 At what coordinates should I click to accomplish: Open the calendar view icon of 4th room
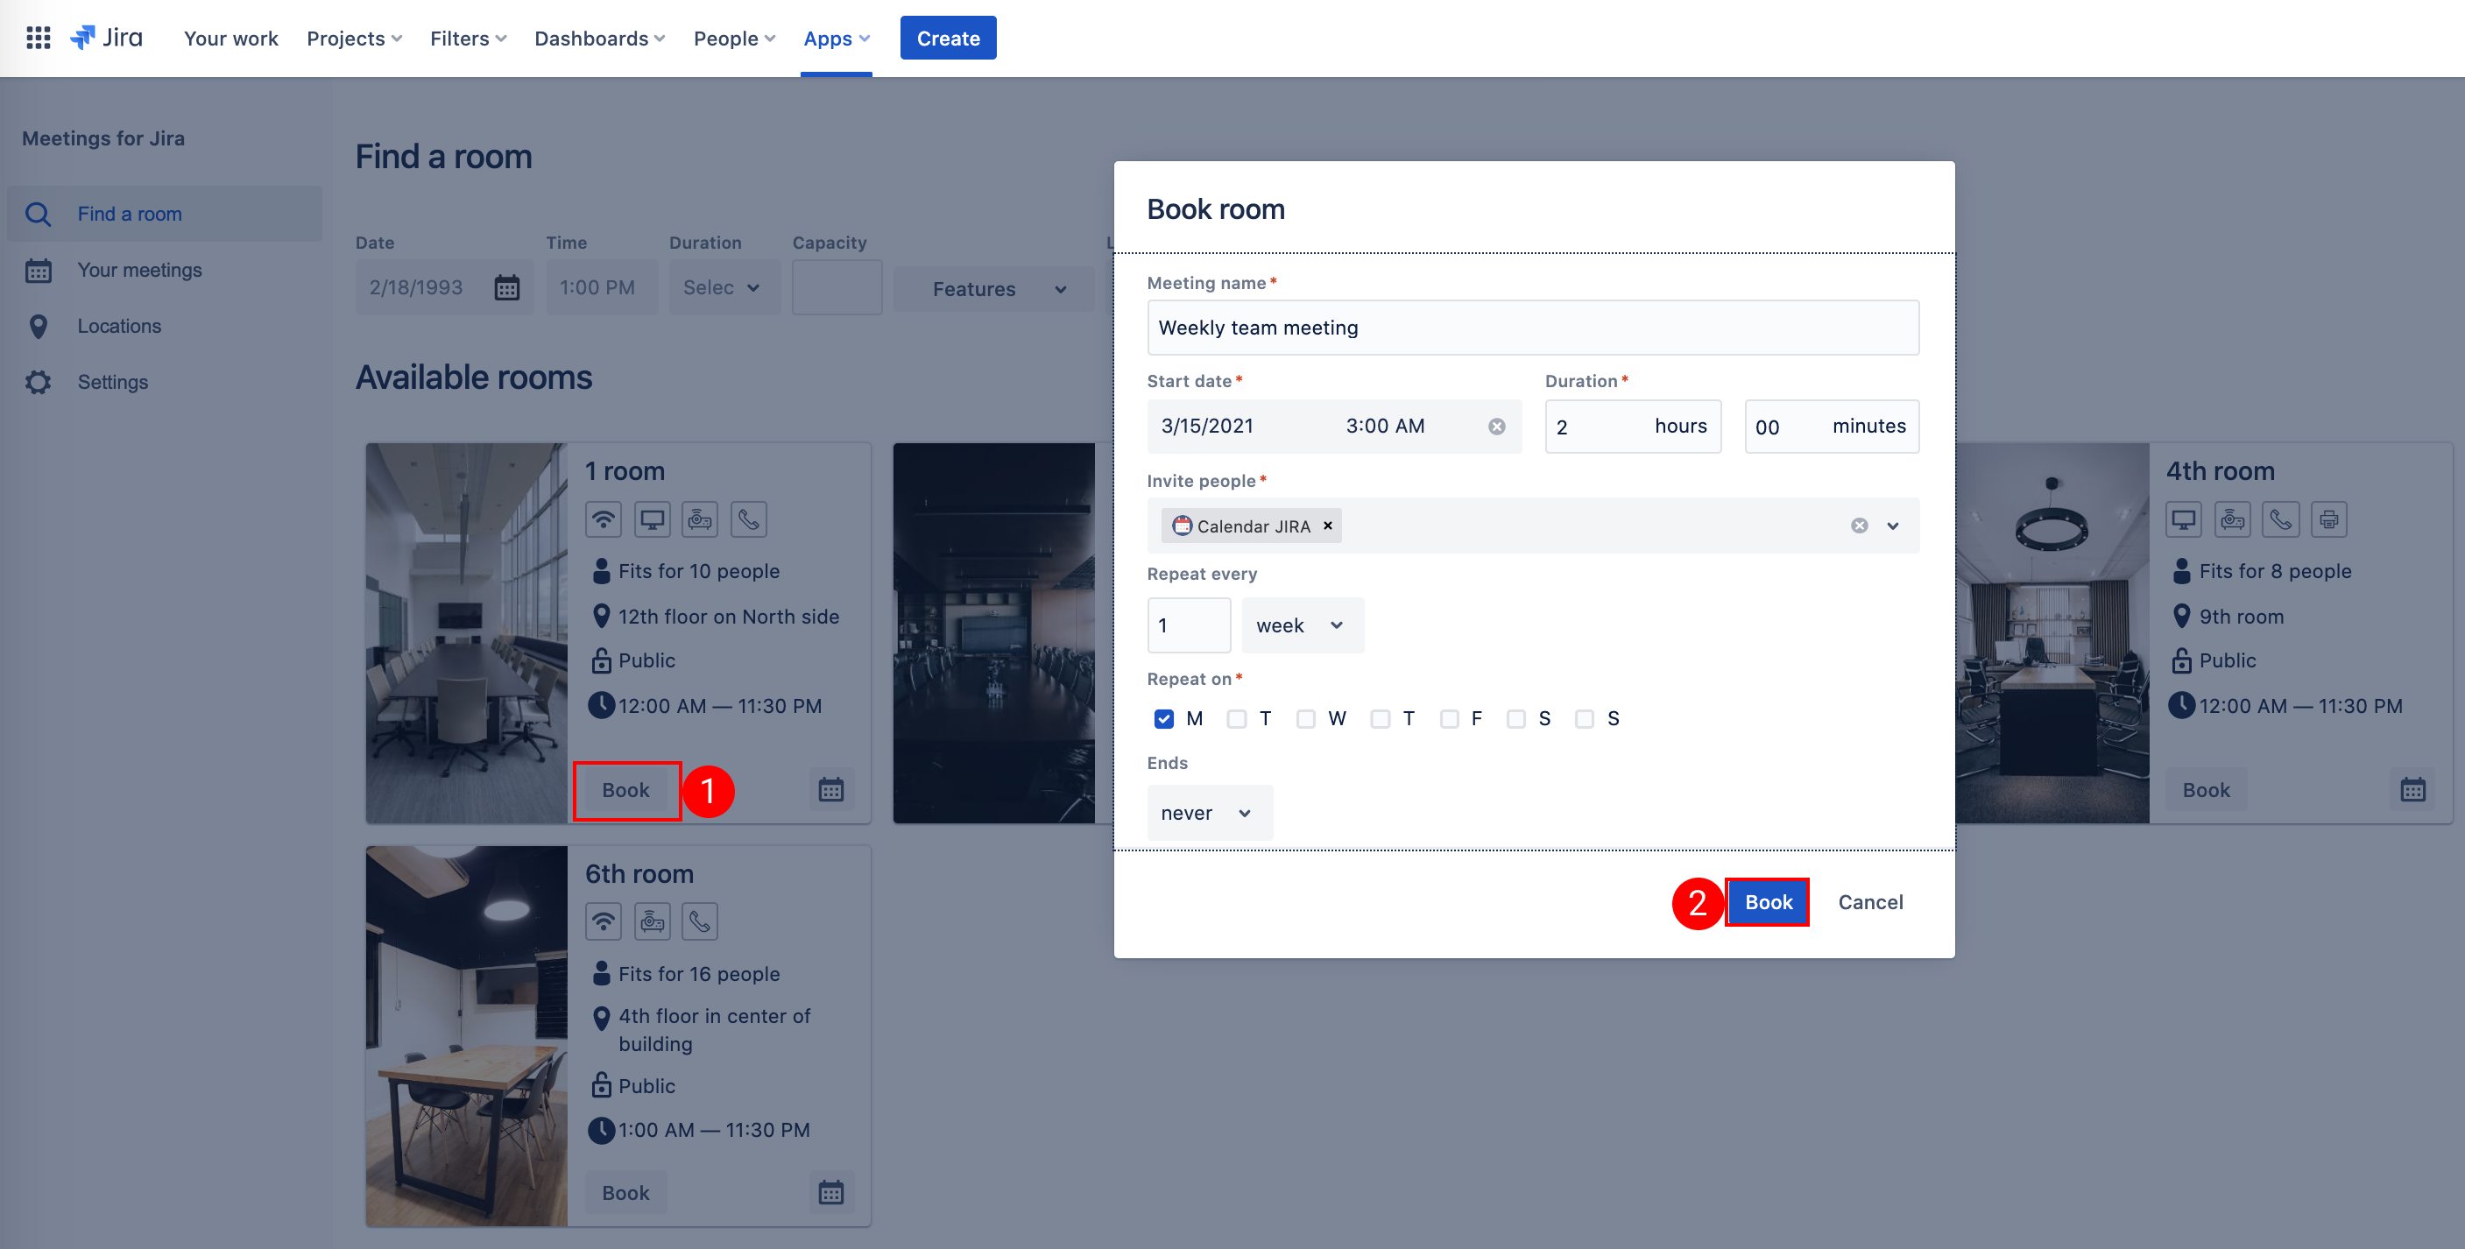2412,789
